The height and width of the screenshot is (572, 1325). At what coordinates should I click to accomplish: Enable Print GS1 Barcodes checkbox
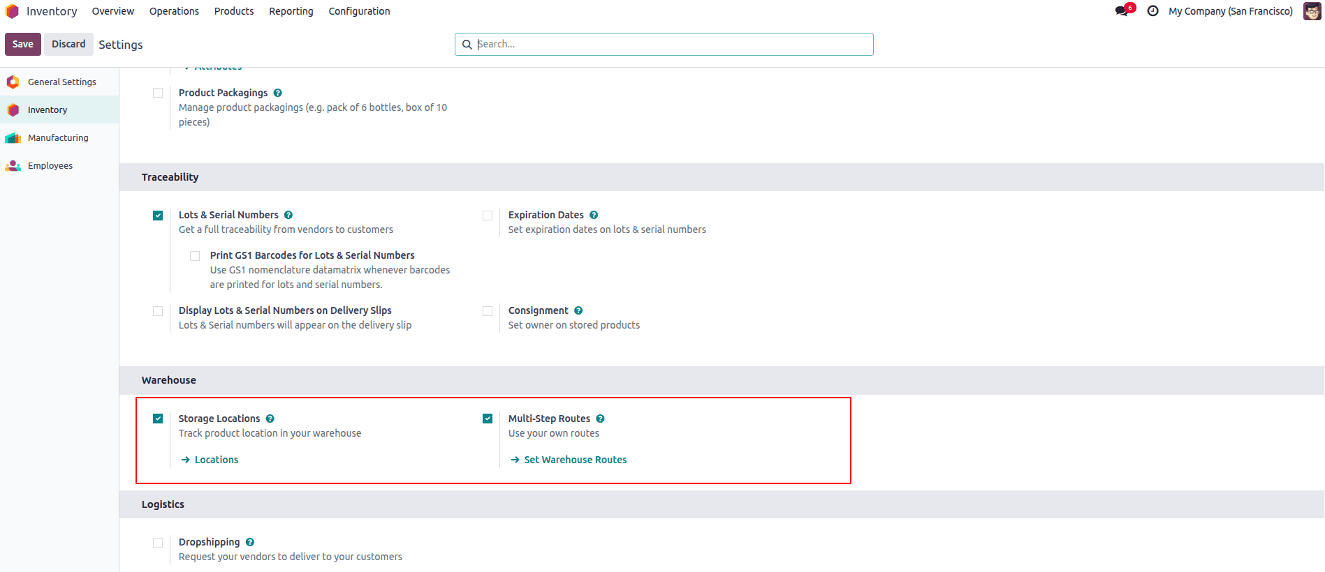[x=195, y=255]
